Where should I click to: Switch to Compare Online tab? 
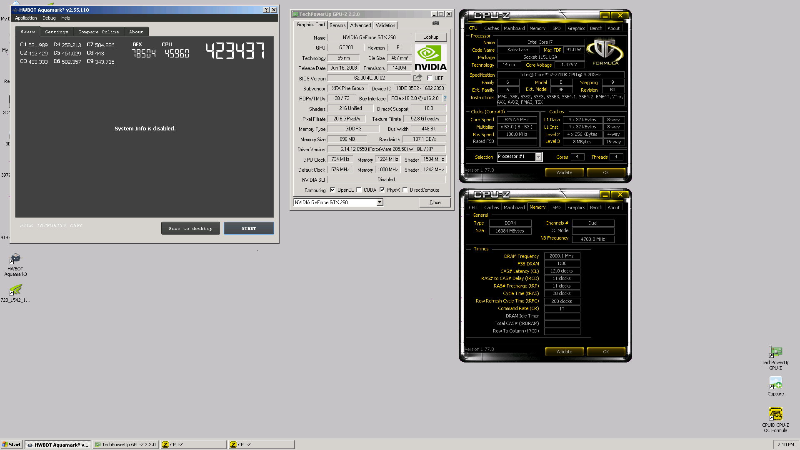coord(98,32)
